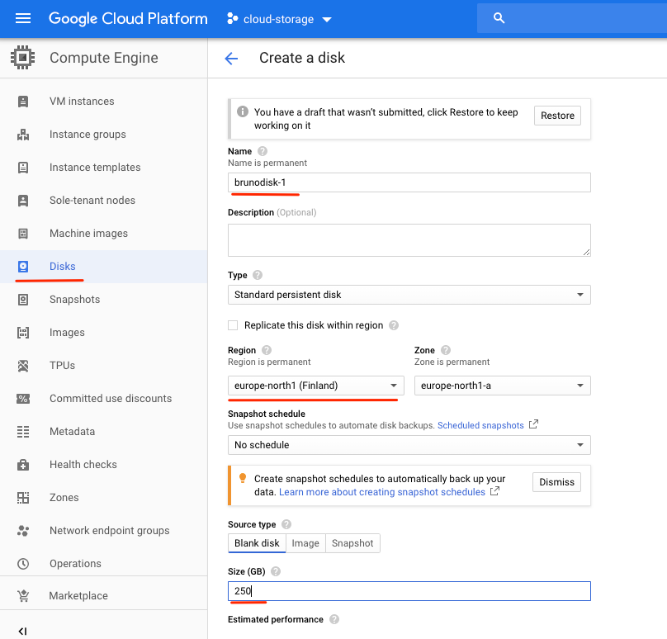Screen dimensions: 667x639
Task: Open the Region dropdown showing europe-north1
Action: (315, 386)
